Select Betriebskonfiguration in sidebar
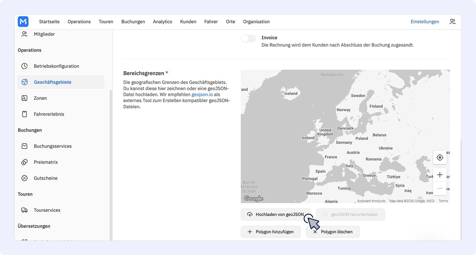This screenshot has width=476, height=255. click(61, 66)
